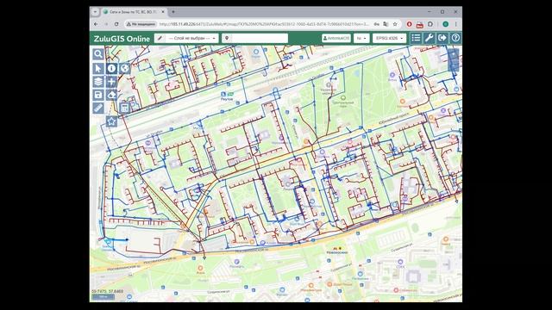Close the 'Сети и Зоны' browser tab
Screen dimensions: 552x310
click(163, 11)
